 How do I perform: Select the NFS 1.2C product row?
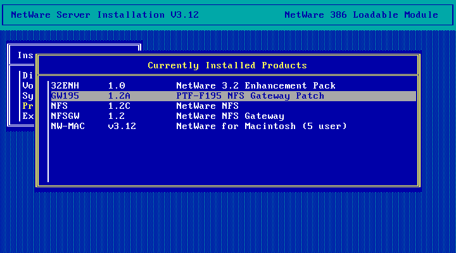[x=233, y=106]
